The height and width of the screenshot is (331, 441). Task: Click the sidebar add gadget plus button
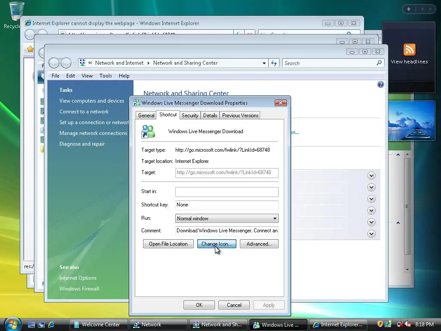(x=409, y=9)
